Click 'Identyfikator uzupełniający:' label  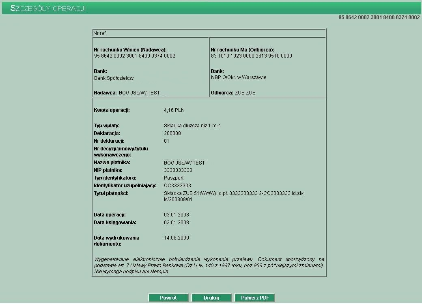pos(125,186)
